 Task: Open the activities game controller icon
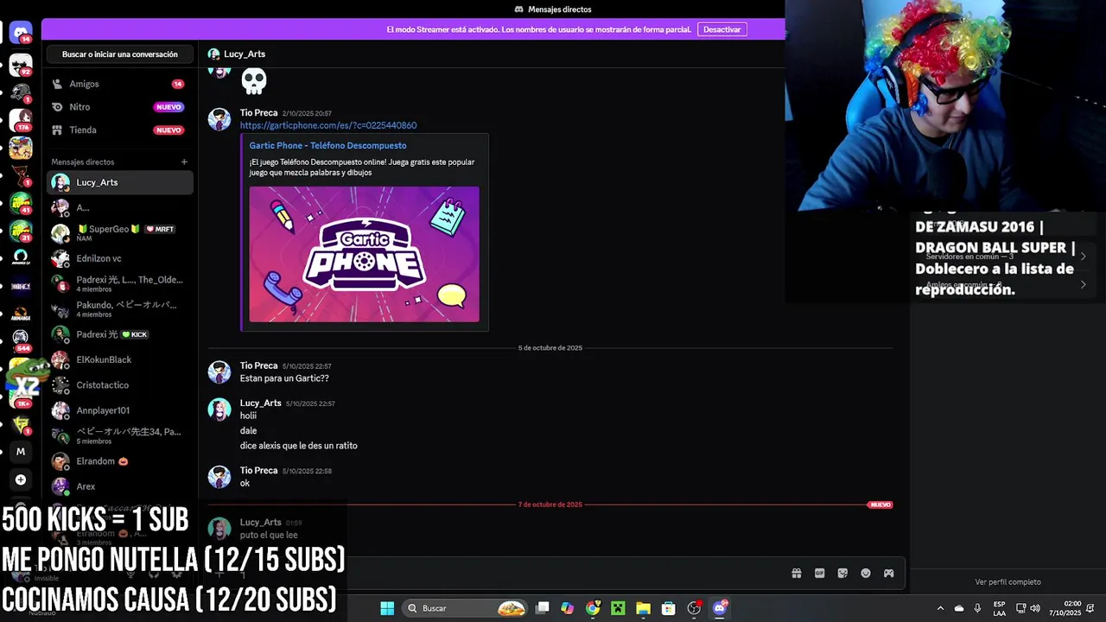tap(888, 574)
